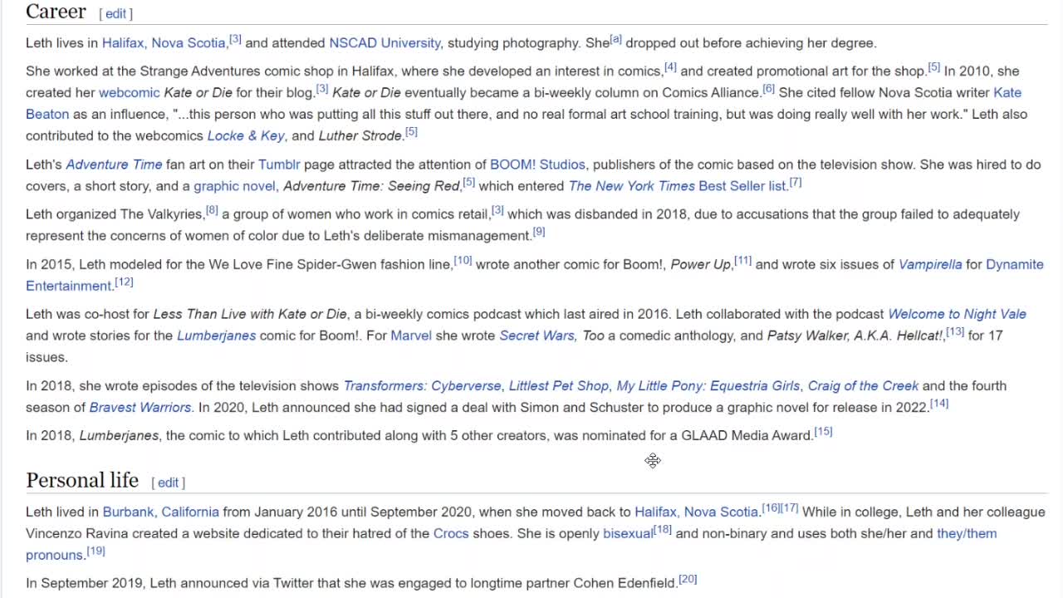The height and width of the screenshot is (598, 1063).
Task: Jump to citation [4] after comics
Action: pos(670,67)
